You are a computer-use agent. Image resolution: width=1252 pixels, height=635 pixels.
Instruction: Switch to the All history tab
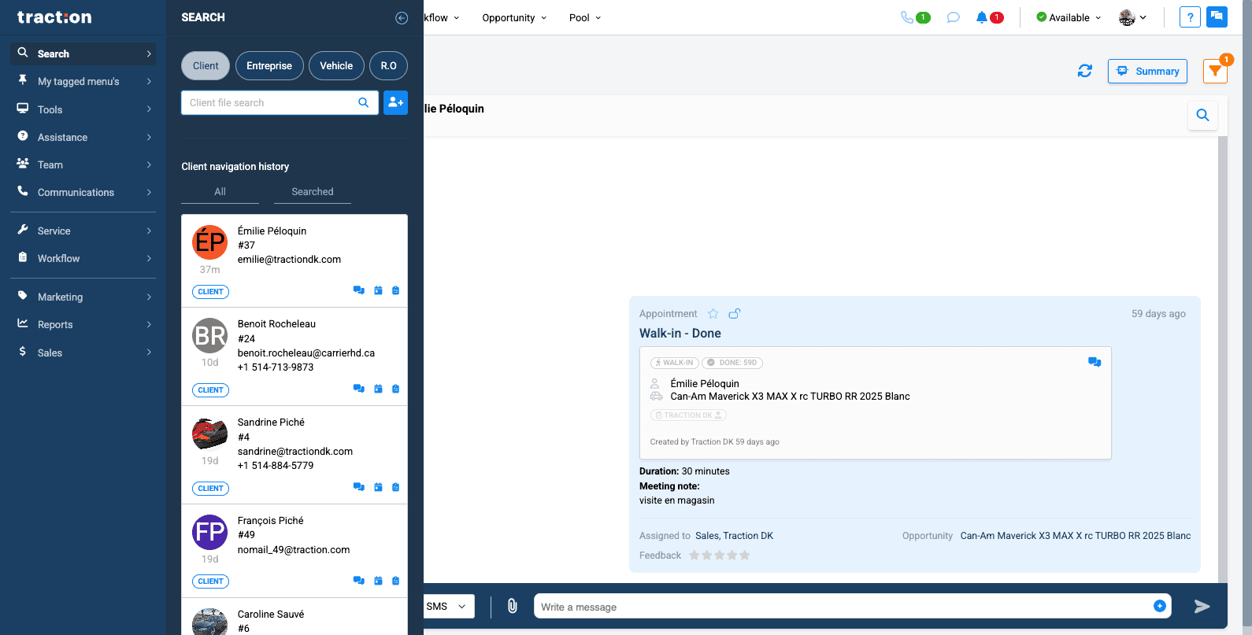pos(220,192)
